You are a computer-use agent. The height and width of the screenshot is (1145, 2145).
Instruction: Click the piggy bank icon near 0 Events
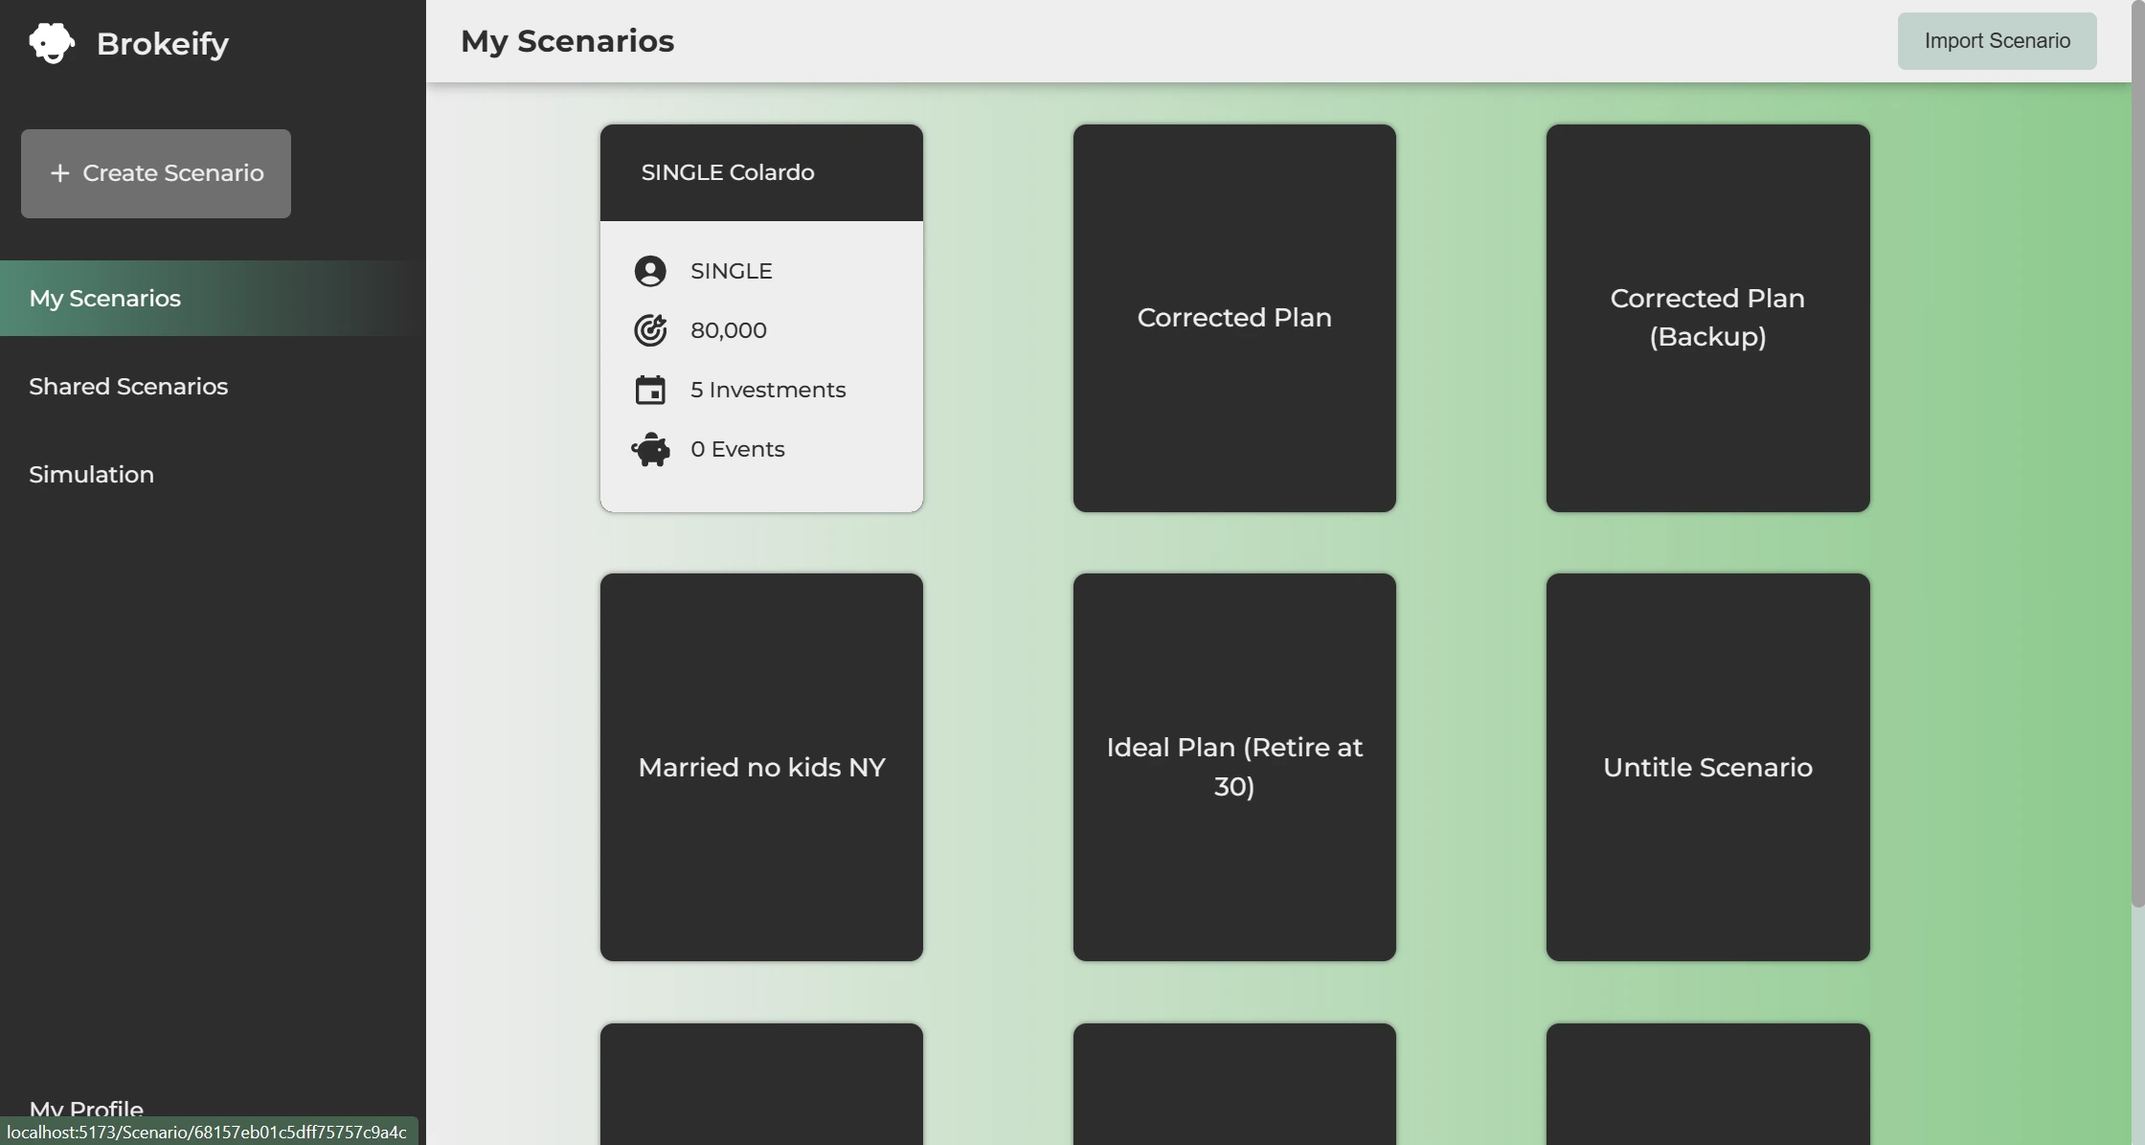pyautogui.click(x=650, y=449)
